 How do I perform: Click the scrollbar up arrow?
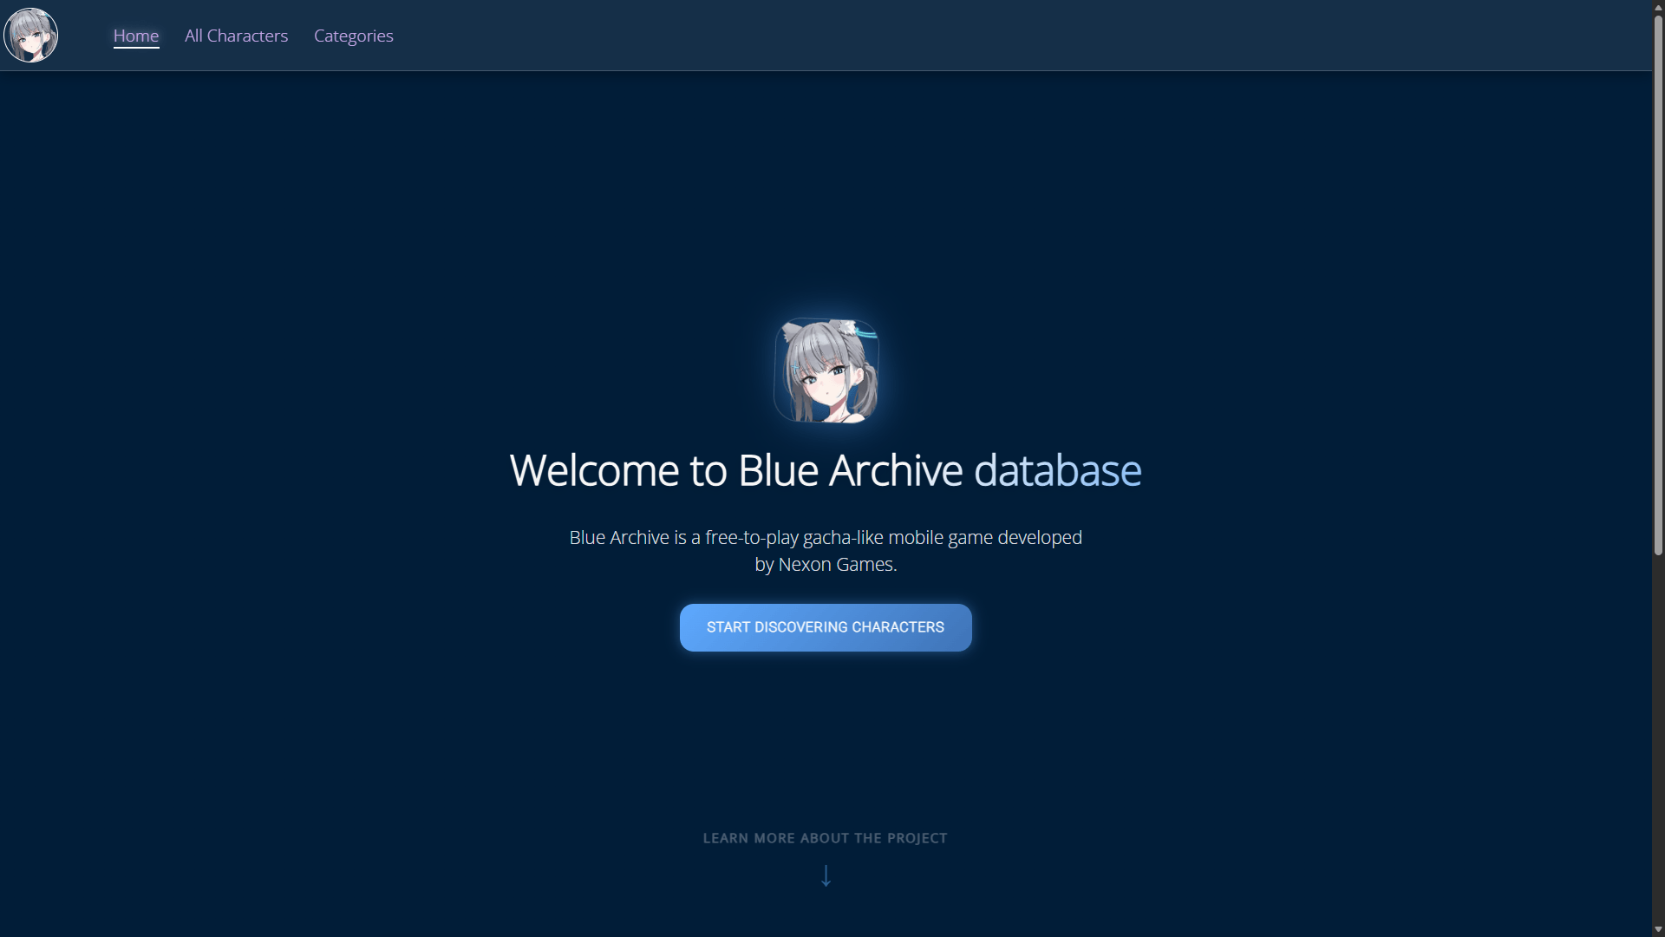(x=1658, y=6)
